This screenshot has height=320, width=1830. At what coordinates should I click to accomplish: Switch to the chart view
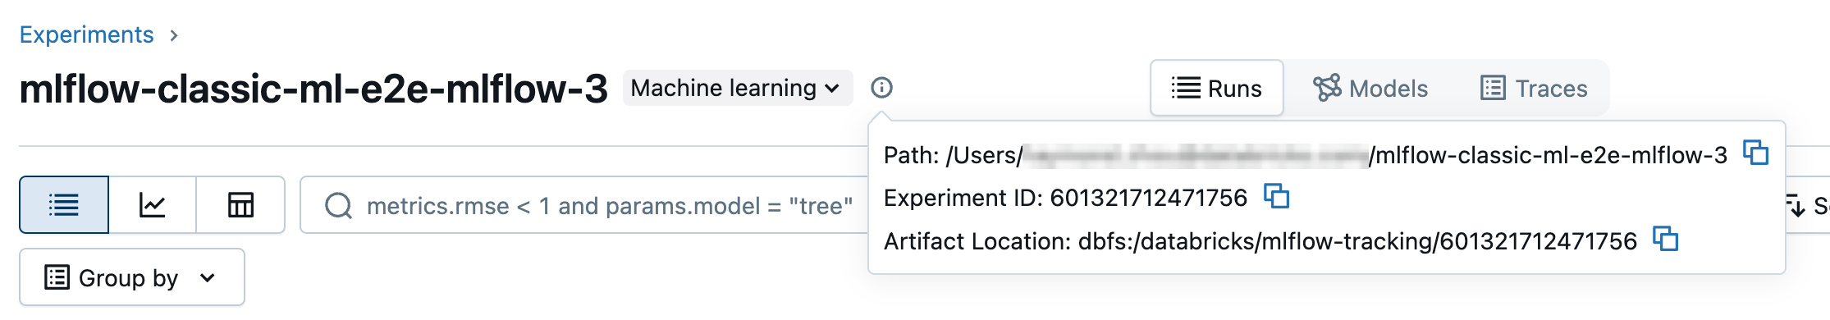coord(153,204)
